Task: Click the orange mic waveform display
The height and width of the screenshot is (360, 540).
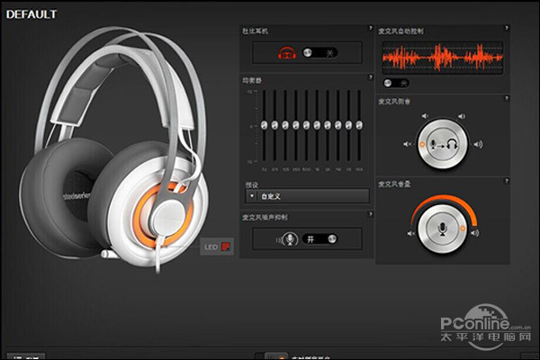Action: pos(443,58)
